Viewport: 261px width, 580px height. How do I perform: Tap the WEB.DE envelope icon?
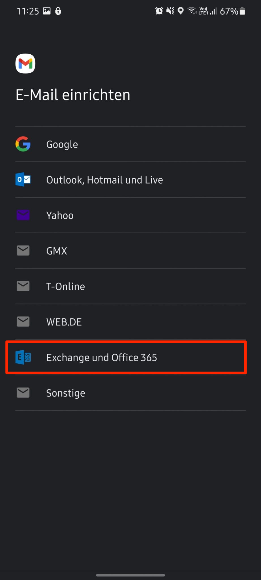pos(23,322)
